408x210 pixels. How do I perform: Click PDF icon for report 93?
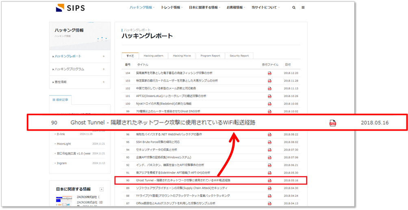[x=269, y=157]
